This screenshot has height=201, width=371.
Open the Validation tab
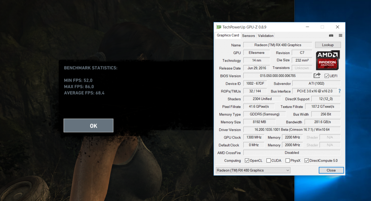[266, 36]
